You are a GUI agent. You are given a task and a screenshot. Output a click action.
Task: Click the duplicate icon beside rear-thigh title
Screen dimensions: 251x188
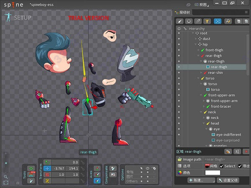(x=228, y=152)
